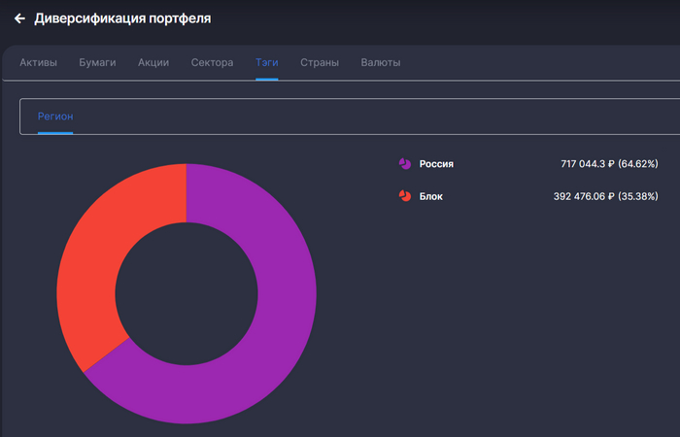Click the red pie icon beside Блок
Image resolution: width=680 pixels, height=437 pixels.
[405, 196]
